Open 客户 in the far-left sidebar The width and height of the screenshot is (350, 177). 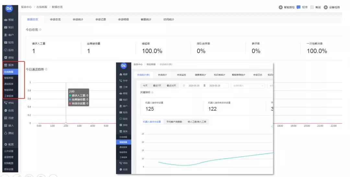9,35
